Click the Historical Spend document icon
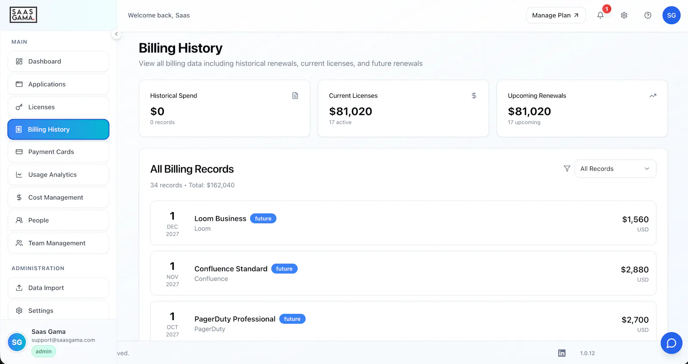 295,96
